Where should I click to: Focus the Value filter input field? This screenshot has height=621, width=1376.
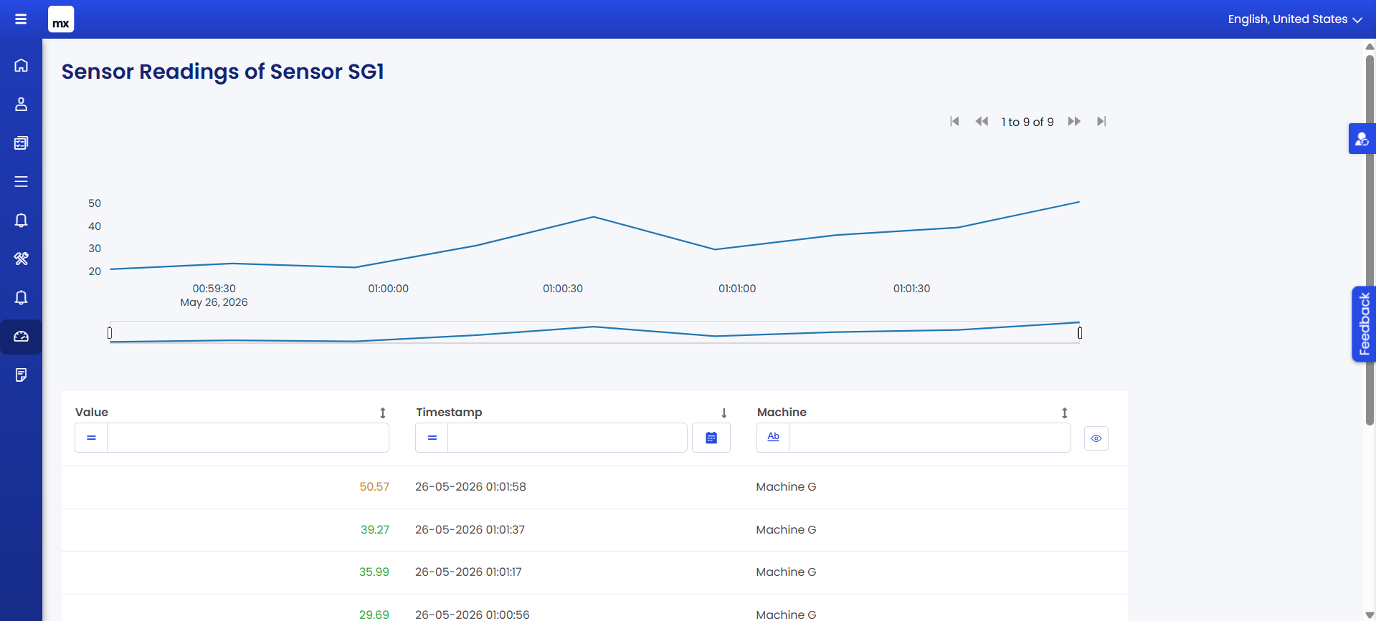[248, 438]
